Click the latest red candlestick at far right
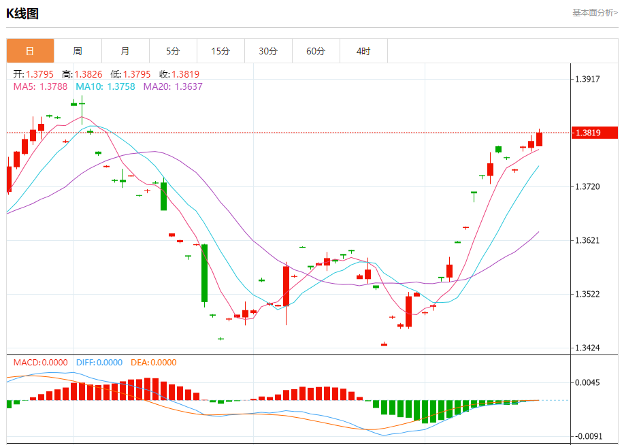 click(x=540, y=139)
